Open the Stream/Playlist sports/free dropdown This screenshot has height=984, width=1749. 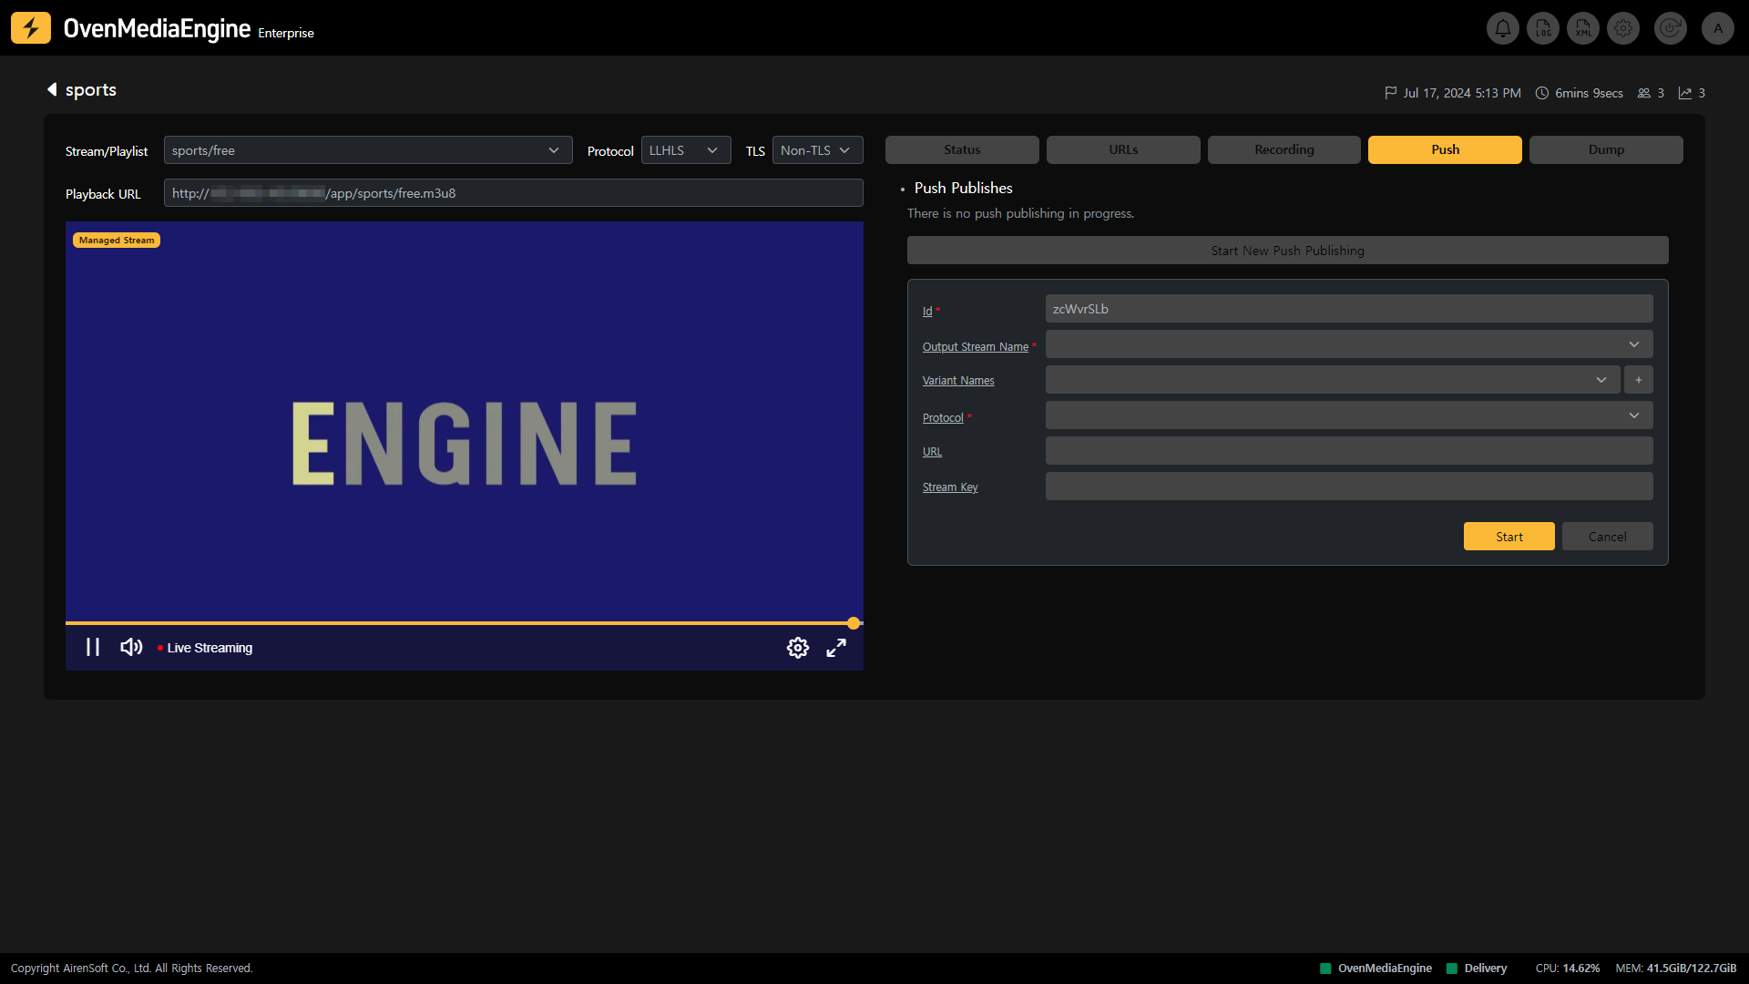point(367,150)
